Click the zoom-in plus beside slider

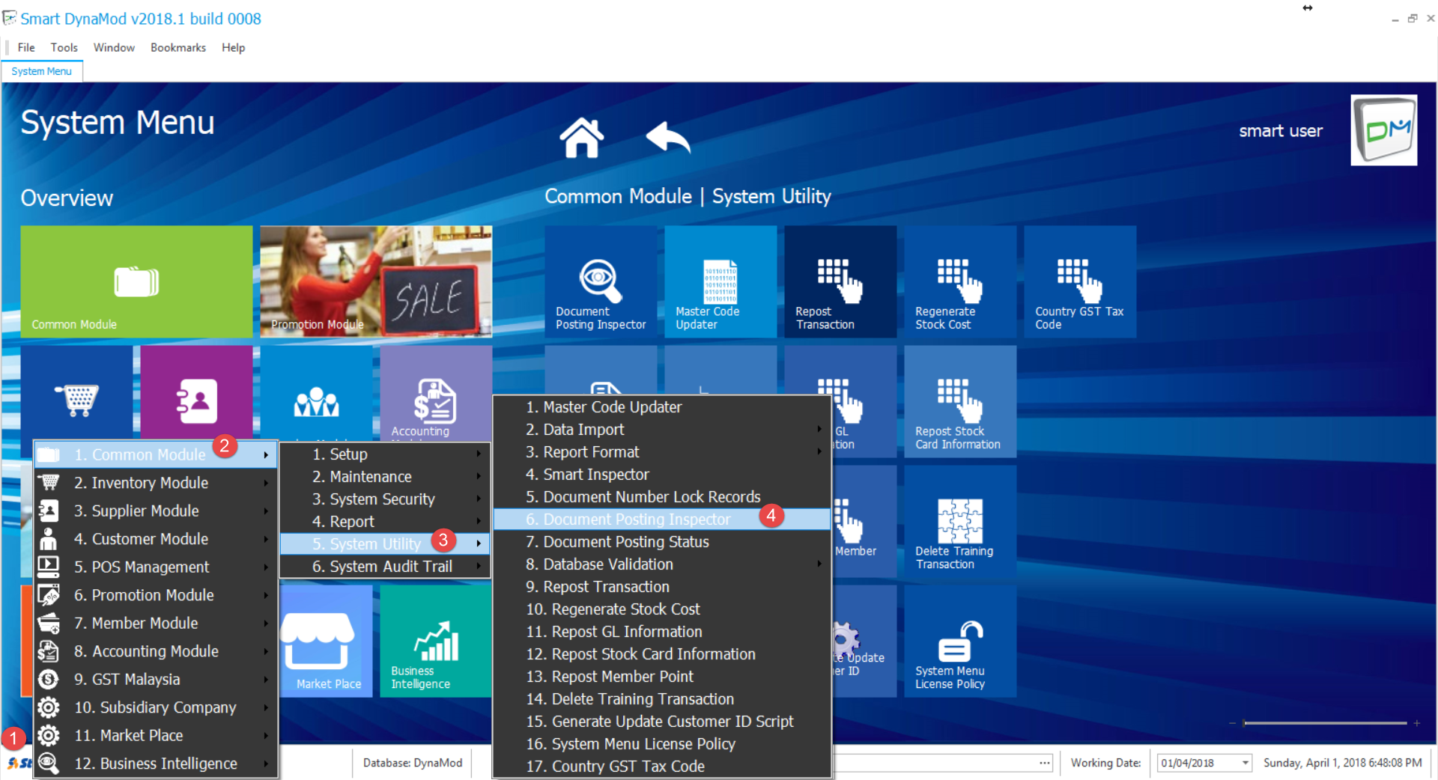[1417, 723]
